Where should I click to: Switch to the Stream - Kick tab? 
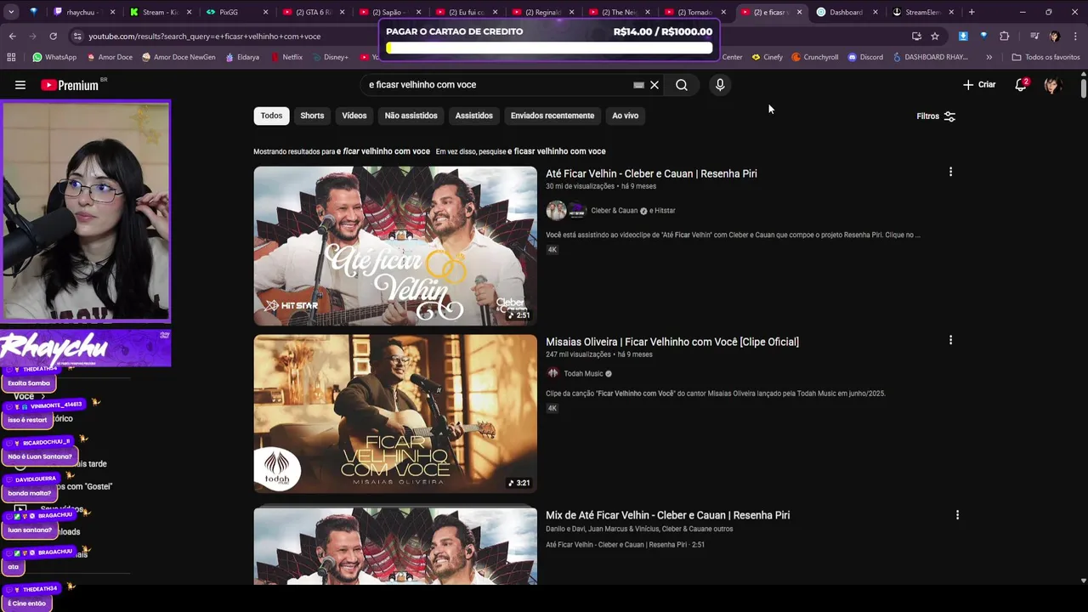160,12
